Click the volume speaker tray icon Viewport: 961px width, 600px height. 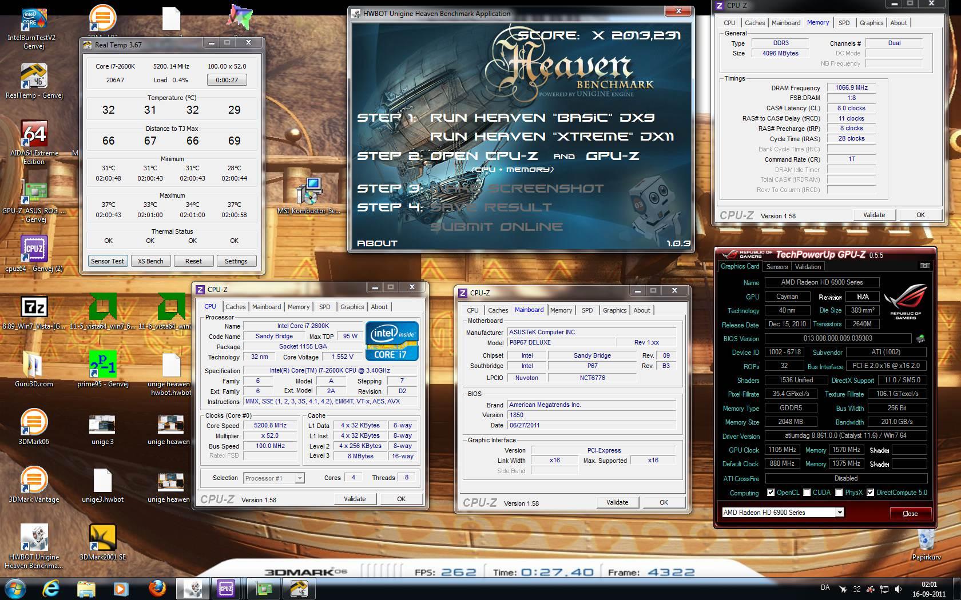(899, 589)
